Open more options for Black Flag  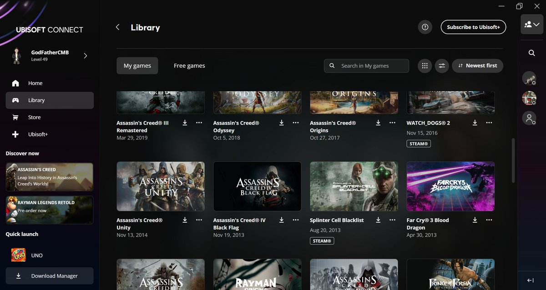[x=296, y=220]
